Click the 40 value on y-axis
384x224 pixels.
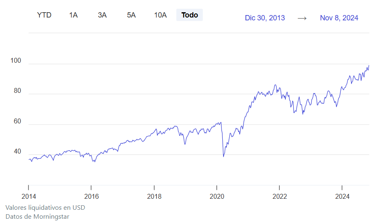17,152
